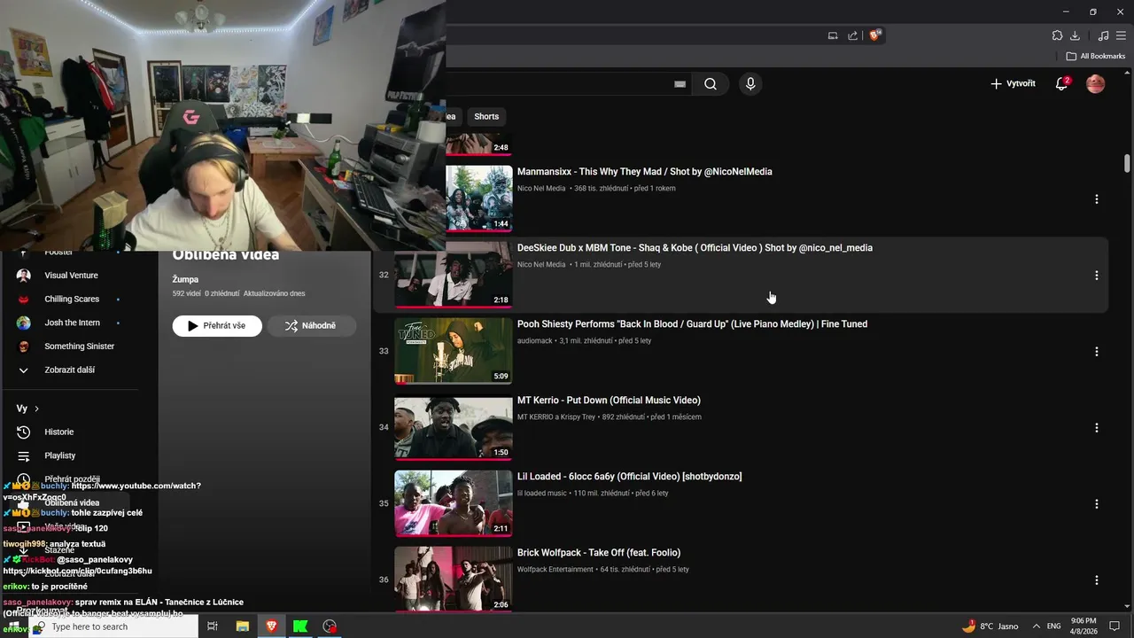Open Wolfpack Entertainment channel link
The height and width of the screenshot is (638, 1134).
pyautogui.click(x=555, y=569)
